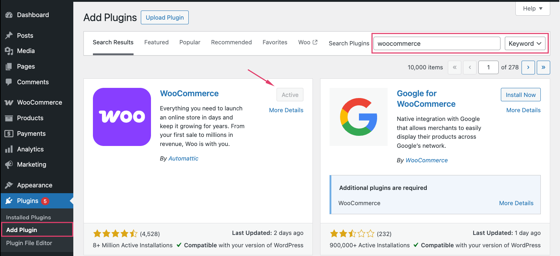Open Installed Plugins submenu
Screen dimensions: 560x256
[29, 217]
